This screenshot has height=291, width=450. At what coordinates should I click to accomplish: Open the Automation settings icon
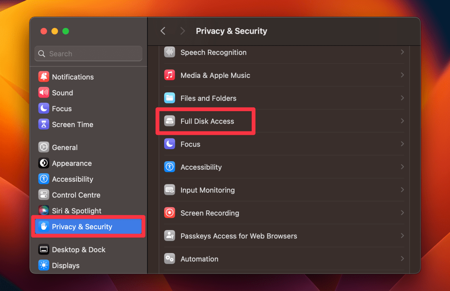170,258
